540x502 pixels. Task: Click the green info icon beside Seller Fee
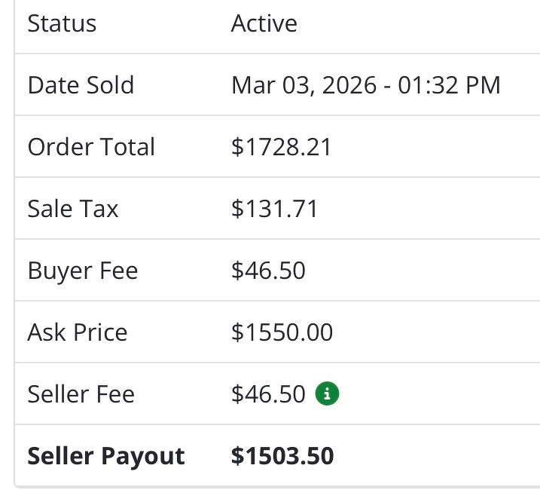point(327,393)
